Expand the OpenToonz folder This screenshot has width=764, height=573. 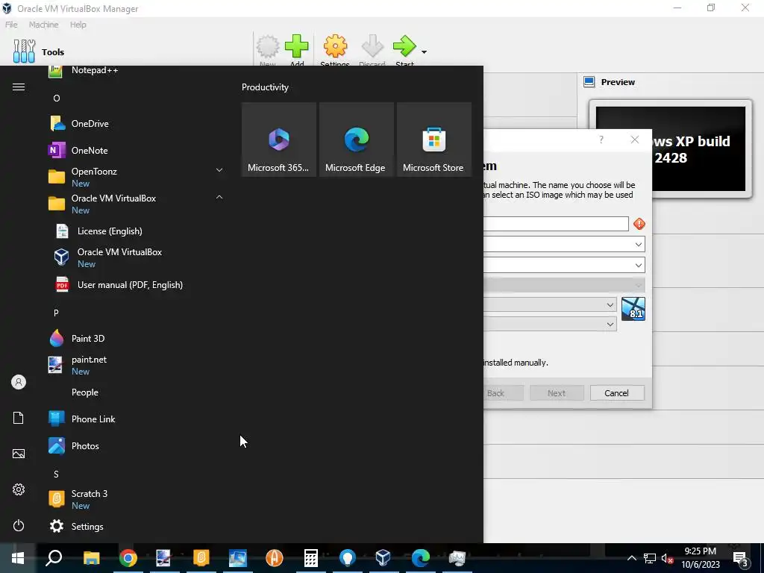tap(219, 170)
